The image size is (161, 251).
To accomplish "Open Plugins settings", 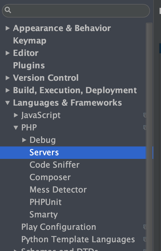I will tap(29, 65).
